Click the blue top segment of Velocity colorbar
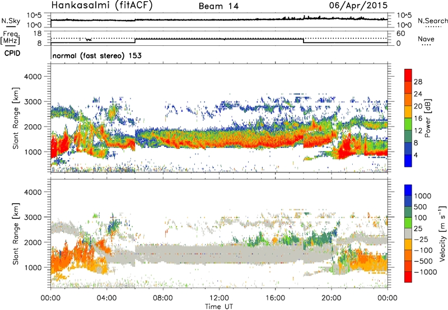 pyautogui.click(x=408, y=190)
